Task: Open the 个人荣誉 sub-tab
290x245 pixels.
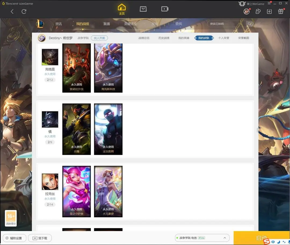Action: 224,38
